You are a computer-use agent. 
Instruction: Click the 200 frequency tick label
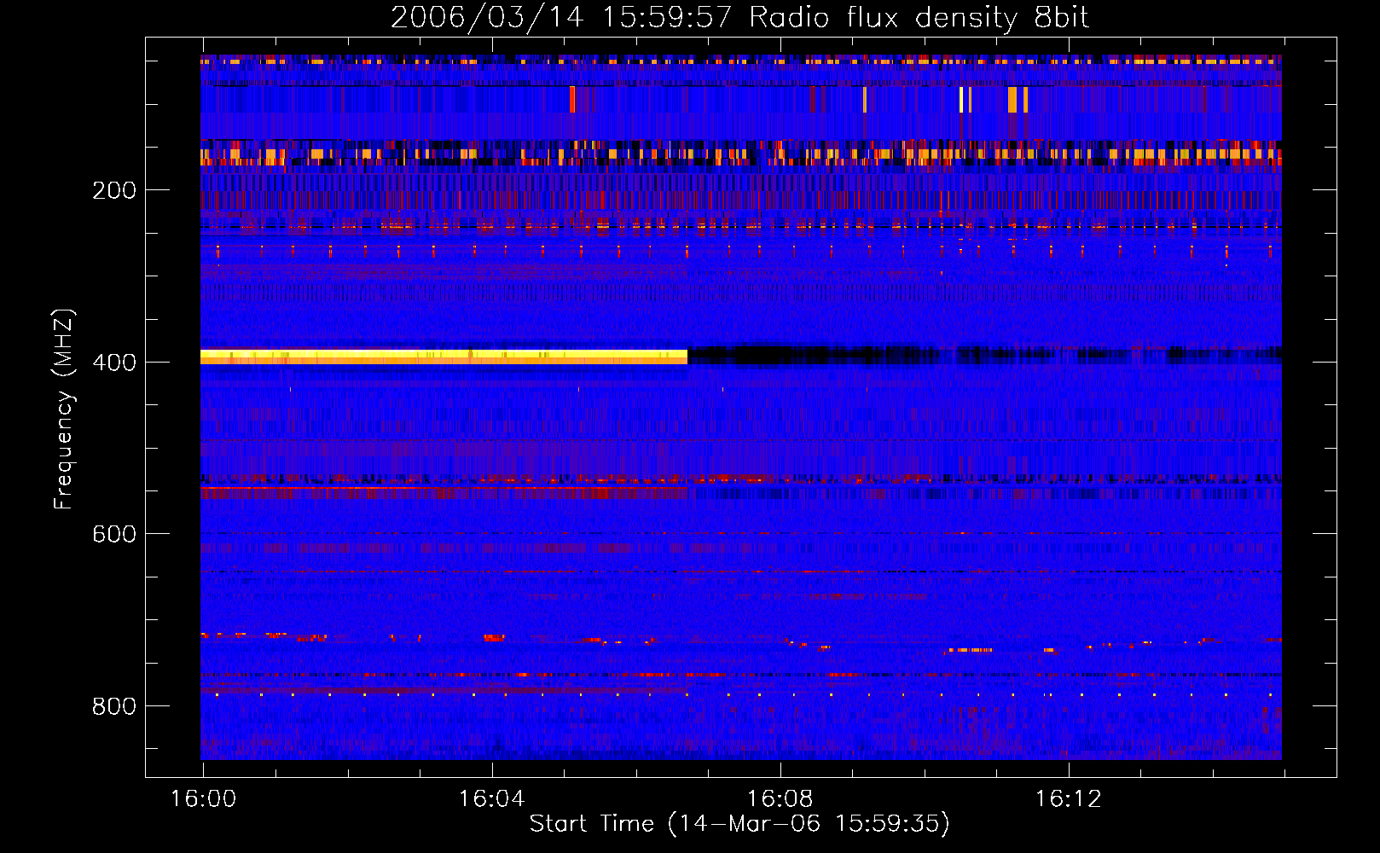coord(114,190)
